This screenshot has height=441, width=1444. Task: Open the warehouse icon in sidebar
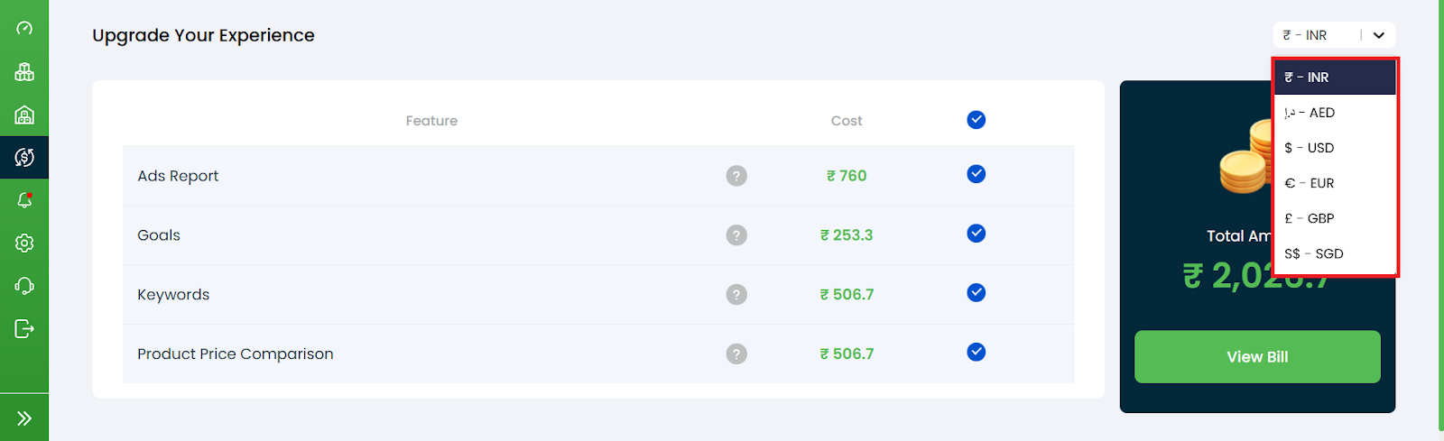[24, 115]
